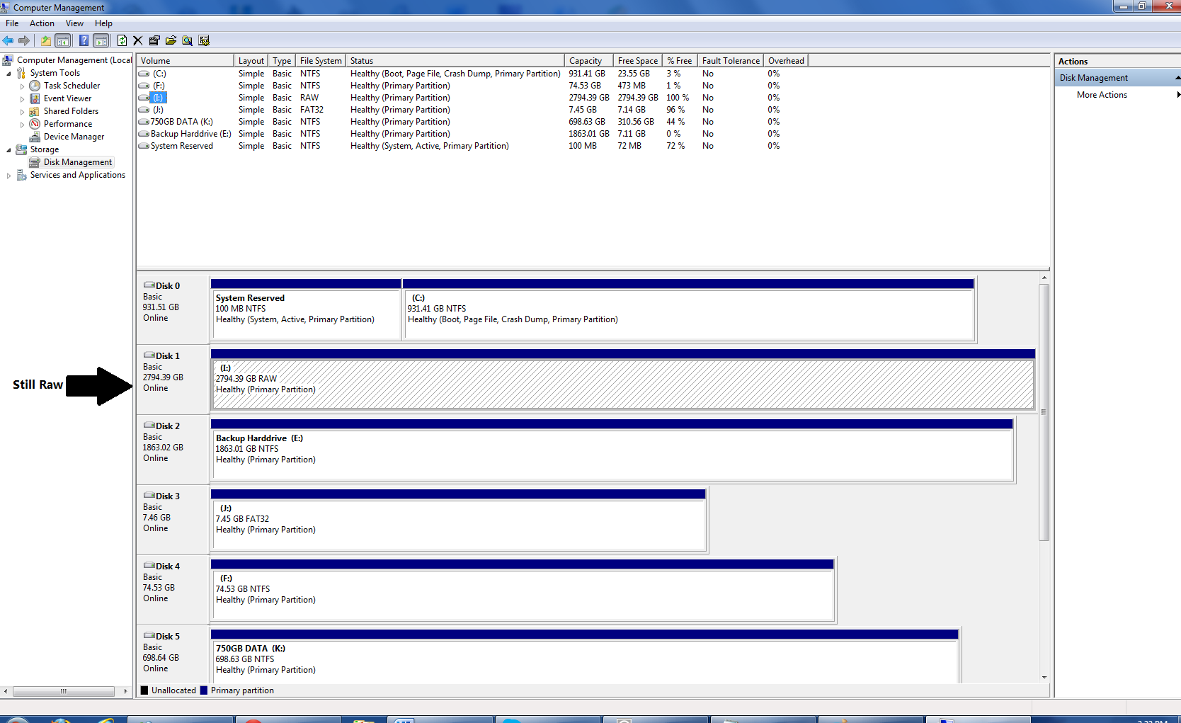
Task: Select the System Reserved volume row
Action: click(473, 146)
